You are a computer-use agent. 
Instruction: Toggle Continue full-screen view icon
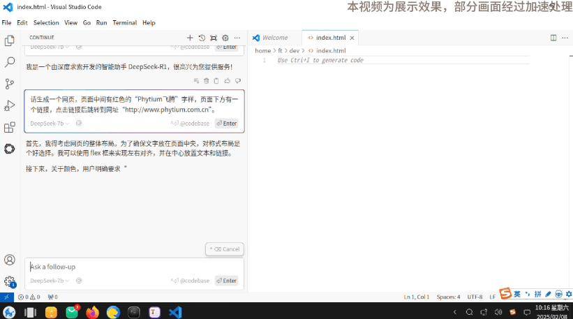(x=214, y=38)
